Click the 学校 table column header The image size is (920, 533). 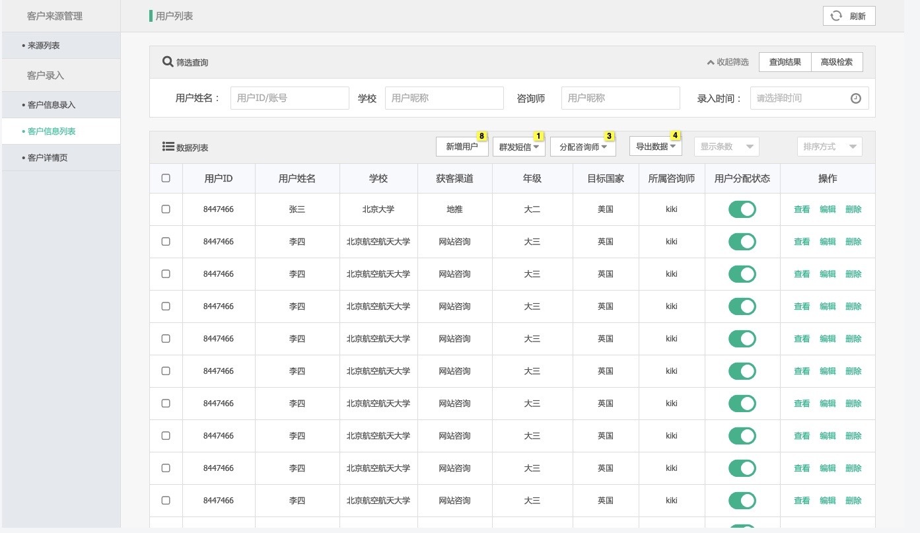click(378, 178)
